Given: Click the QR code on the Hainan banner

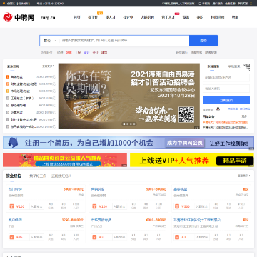Looking at the screenshot, I should [186, 114].
